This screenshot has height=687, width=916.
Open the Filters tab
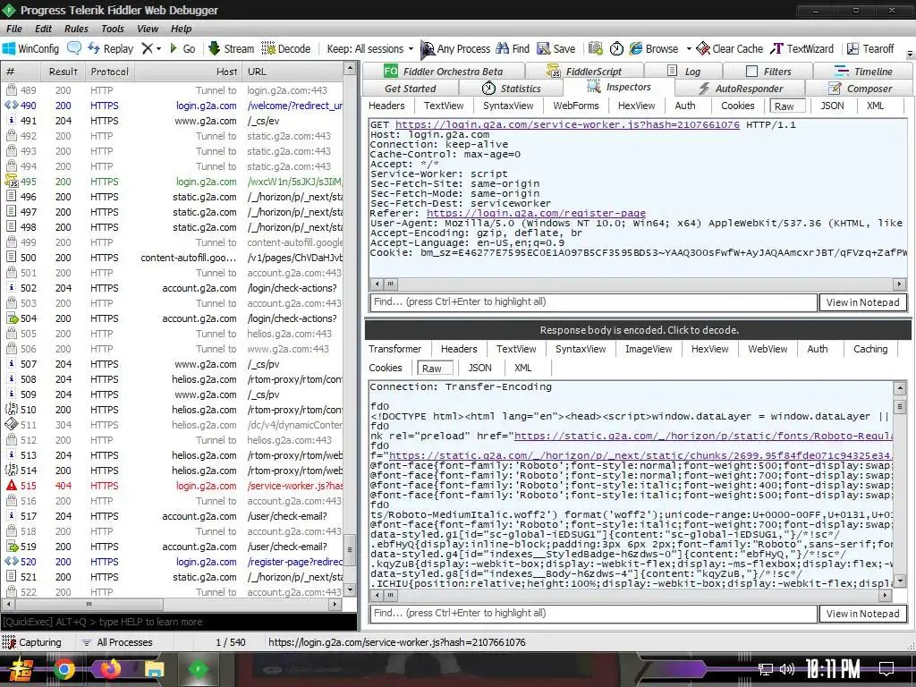[768, 71]
